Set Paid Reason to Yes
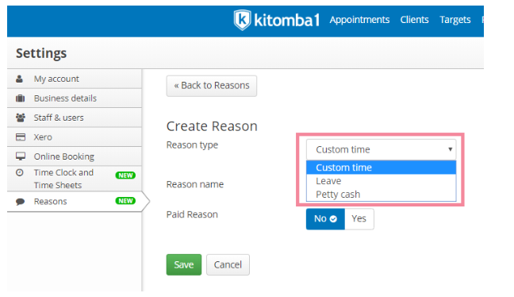Viewport: 514px width, 297px height. pos(359,219)
